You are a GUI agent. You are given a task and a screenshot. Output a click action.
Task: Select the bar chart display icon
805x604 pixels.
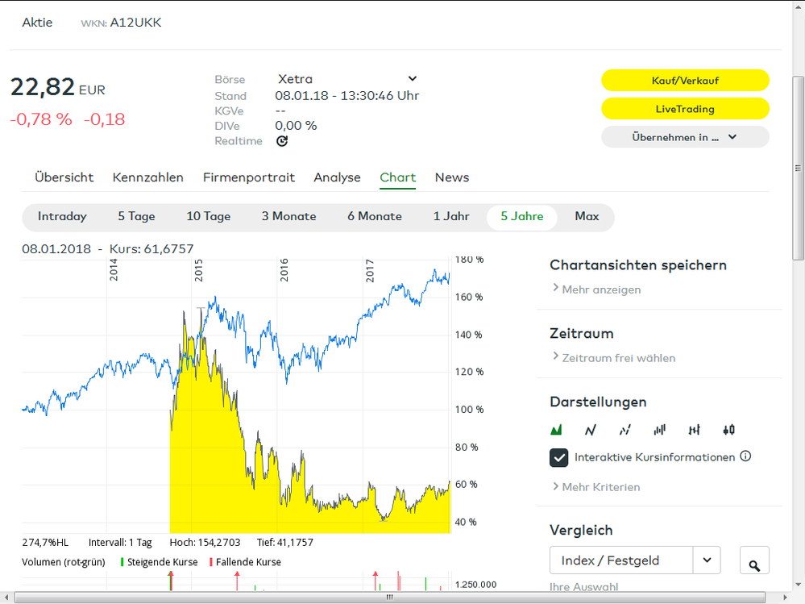(660, 430)
